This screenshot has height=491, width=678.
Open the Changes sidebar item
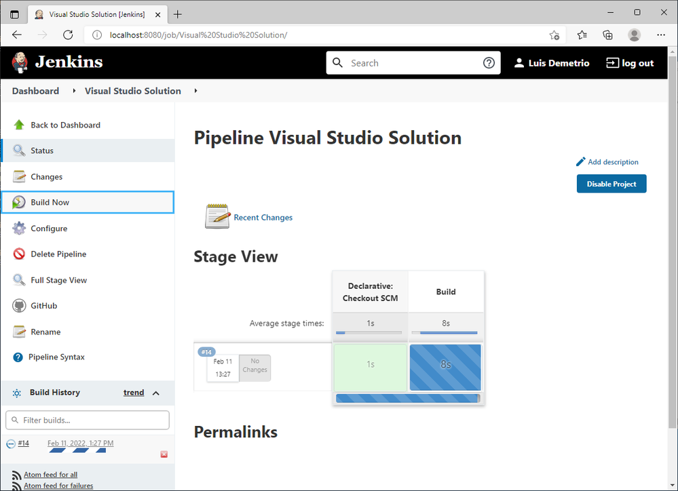click(88, 176)
